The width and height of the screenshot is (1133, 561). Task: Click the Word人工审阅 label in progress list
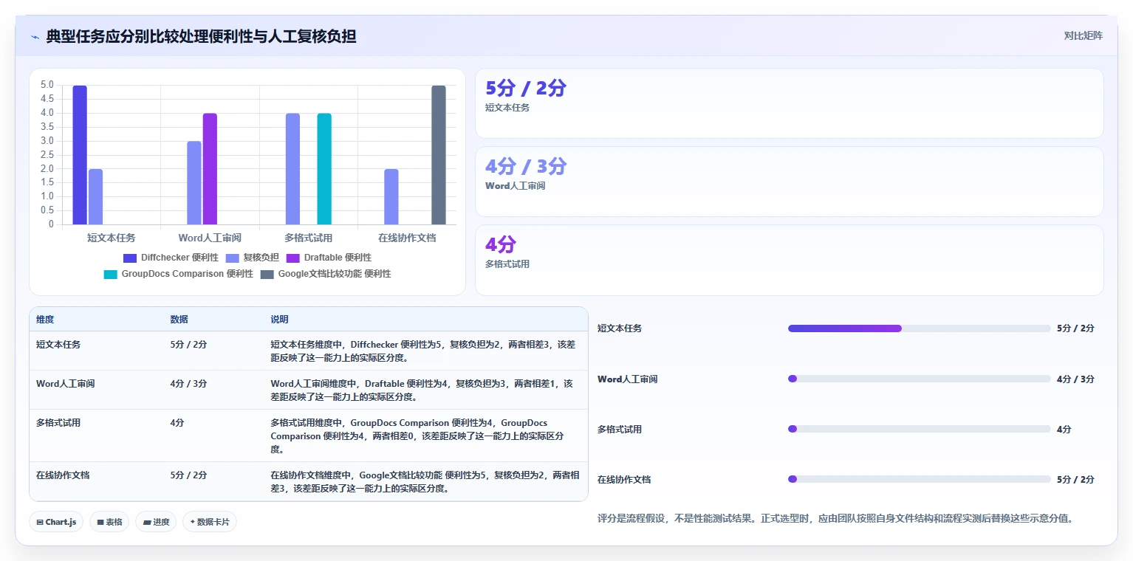627,379
